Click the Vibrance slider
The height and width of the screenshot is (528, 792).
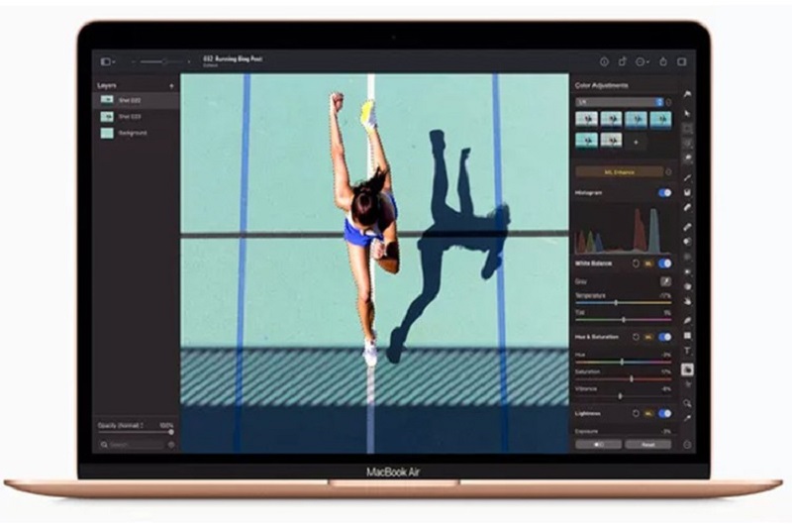point(624,396)
